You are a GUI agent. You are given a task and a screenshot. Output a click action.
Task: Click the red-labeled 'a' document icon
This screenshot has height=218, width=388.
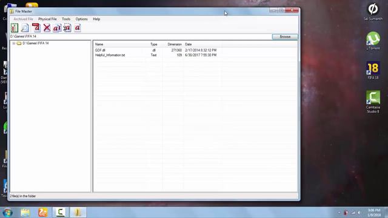click(x=36, y=28)
